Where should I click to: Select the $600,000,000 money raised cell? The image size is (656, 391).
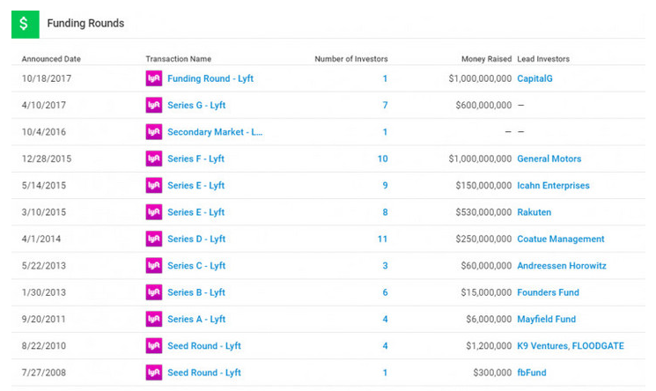click(x=483, y=106)
